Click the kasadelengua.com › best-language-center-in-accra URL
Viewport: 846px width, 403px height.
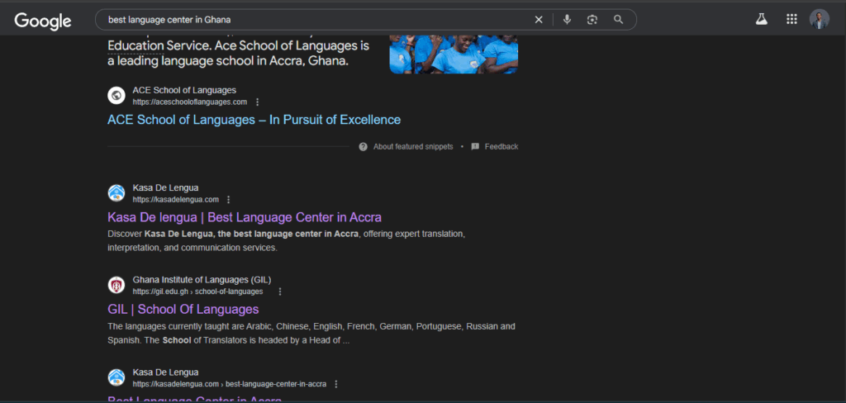(230, 384)
